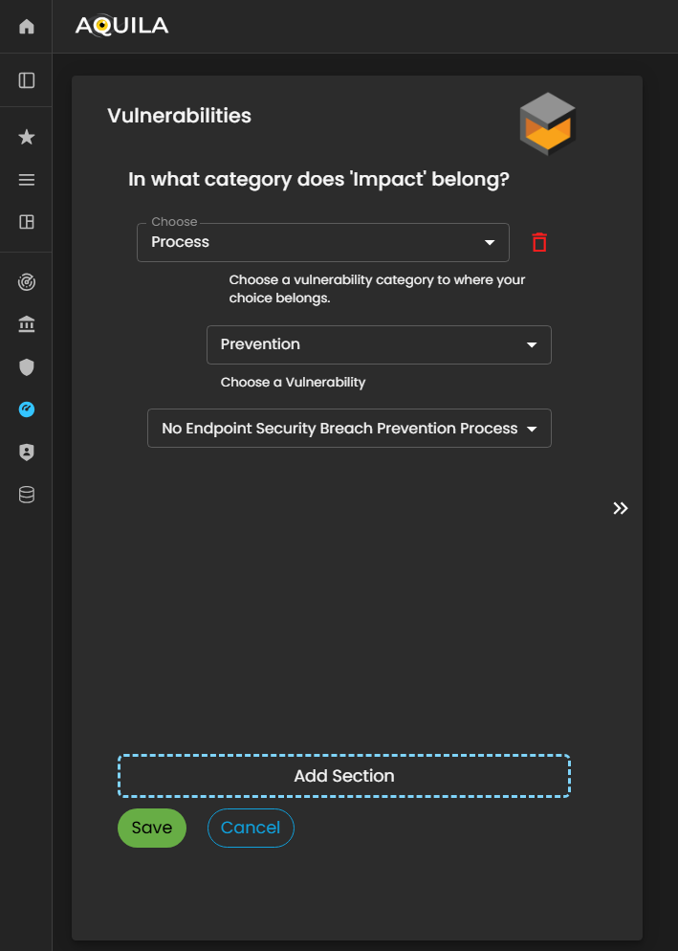Open the shield with person icon

click(x=27, y=453)
